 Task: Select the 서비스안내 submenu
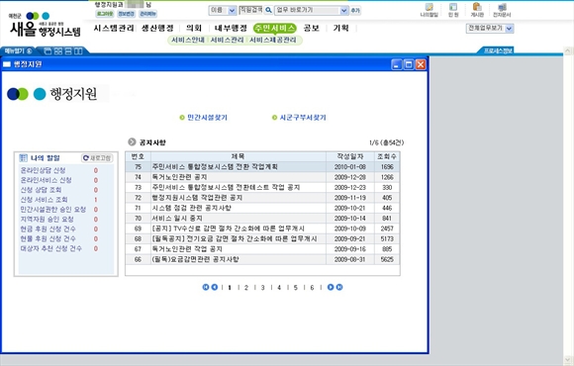pos(188,40)
